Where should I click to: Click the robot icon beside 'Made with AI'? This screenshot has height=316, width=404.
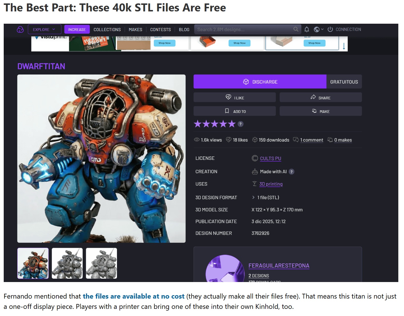pyautogui.click(x=255, y=172)
